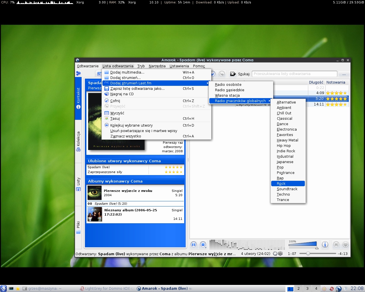The width and height of the screenshot is (365, 292).
Task: Adjust the volume slider handle
Action: point(317,248)
